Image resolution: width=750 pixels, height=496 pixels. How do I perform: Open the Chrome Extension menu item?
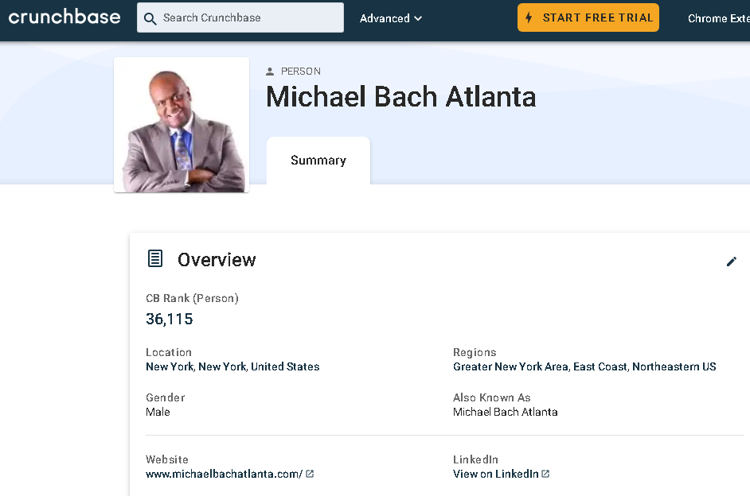718,18
